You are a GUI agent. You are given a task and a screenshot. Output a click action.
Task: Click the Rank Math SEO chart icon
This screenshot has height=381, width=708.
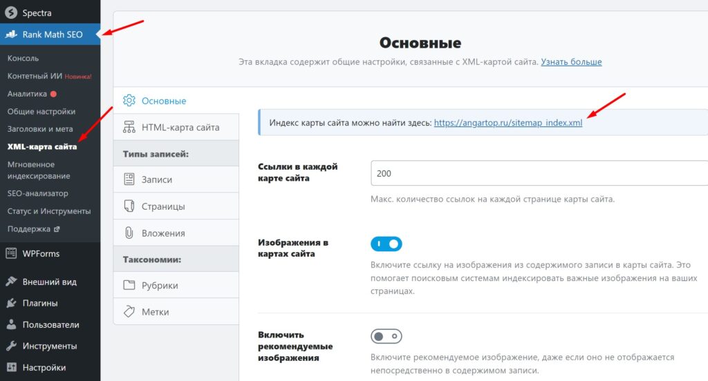coord(11,35)
